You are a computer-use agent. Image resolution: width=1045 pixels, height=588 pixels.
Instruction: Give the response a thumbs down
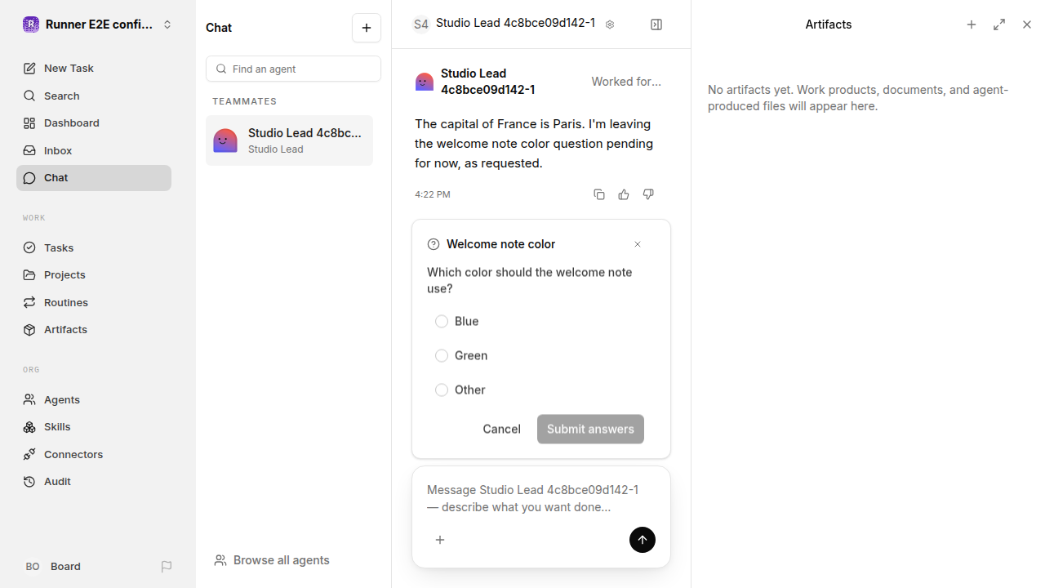click(648, 194)
